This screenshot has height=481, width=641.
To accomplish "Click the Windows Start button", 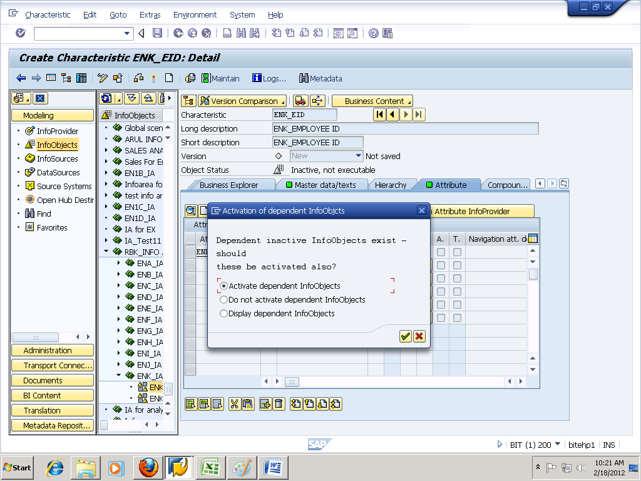I will [17, 467].
